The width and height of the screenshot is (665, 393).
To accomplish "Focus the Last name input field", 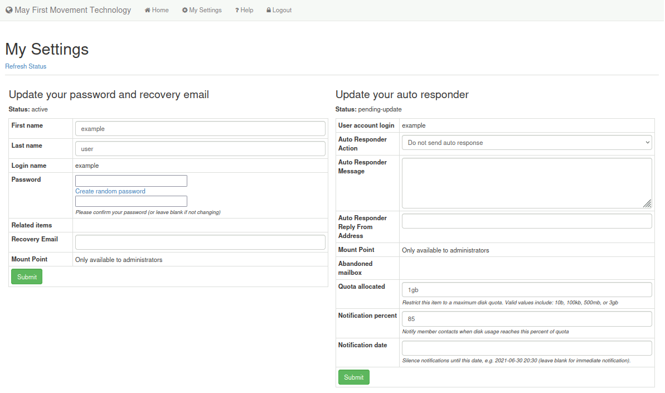I will [x=200, y=148].
